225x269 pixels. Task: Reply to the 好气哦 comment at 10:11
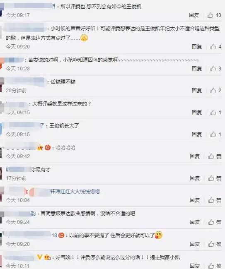195,266
